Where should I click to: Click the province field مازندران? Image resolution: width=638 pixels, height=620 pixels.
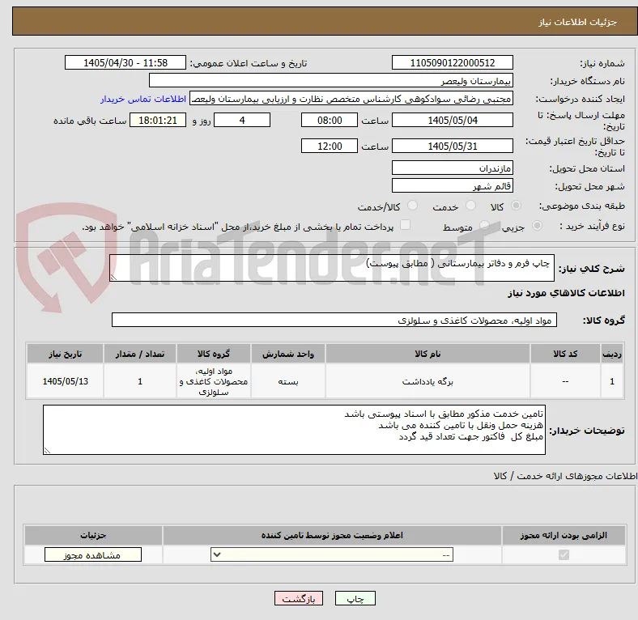click(x=452, y=168)
